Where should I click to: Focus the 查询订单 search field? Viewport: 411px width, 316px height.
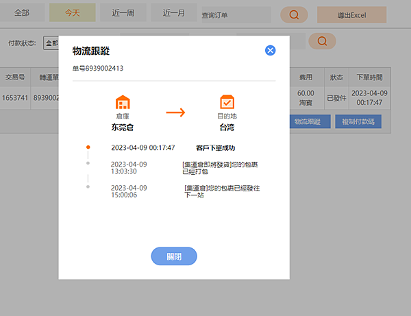(x=236, y=15)
